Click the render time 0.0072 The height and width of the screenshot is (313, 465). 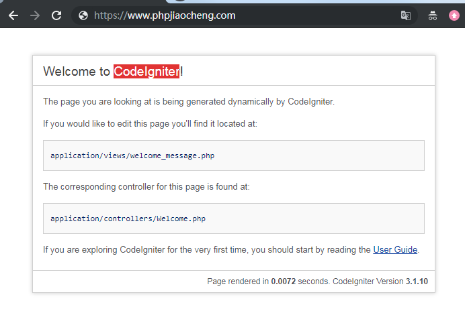click(283, 281)
